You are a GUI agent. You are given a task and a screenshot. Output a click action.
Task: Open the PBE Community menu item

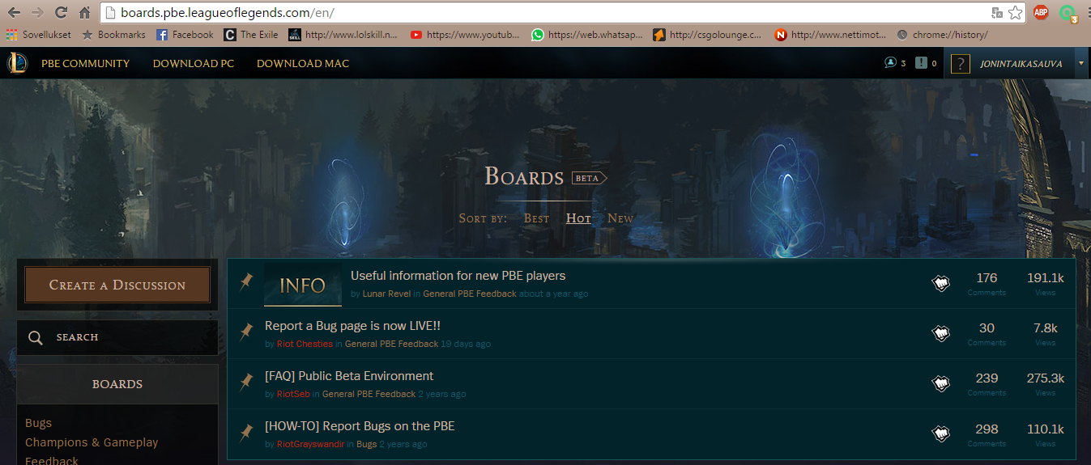(x=85, y=63)
